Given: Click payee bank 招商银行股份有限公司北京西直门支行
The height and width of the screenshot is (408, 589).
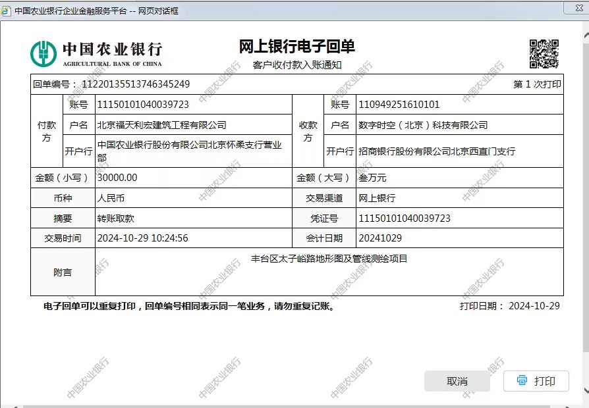Looking at the screenshot, I should (437, 151).
